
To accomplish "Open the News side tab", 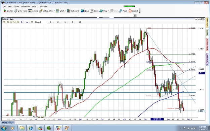I will [207, 33].
